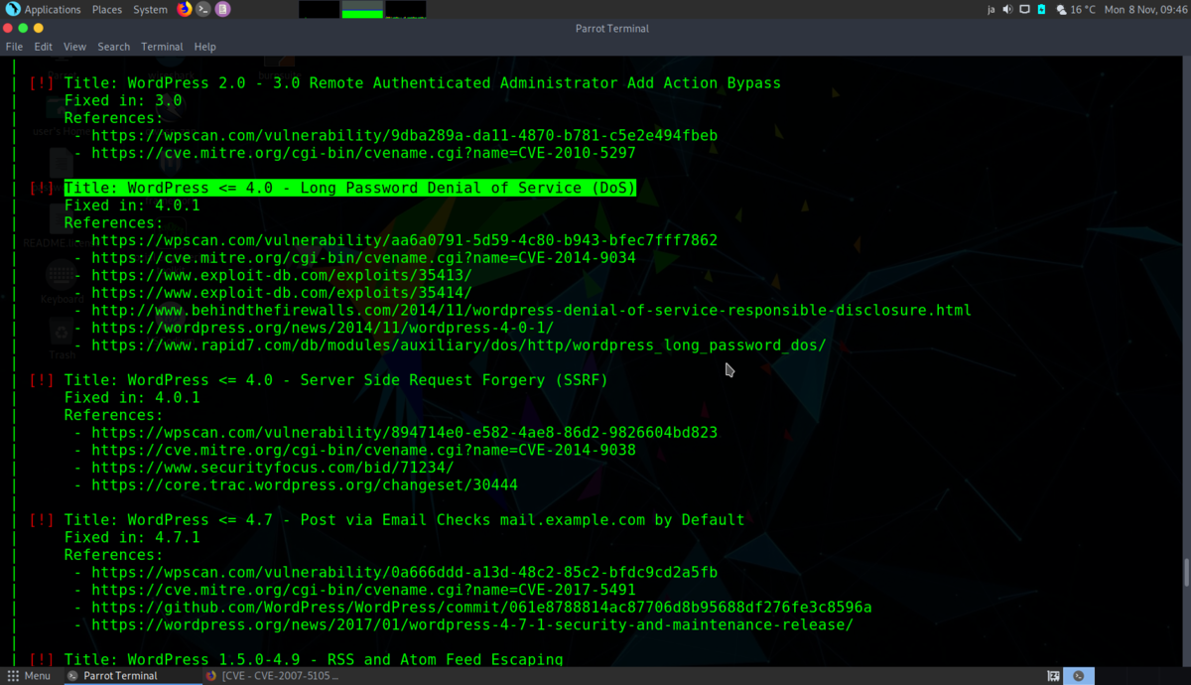The image size is (1191, 685).
Task: Open the Applications menu
Action: [53, 9]
